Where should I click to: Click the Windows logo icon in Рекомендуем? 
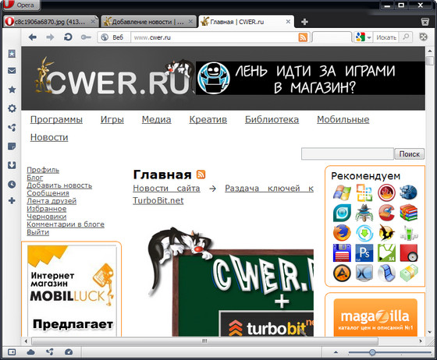pyautogui.click(x=342, y=192)
